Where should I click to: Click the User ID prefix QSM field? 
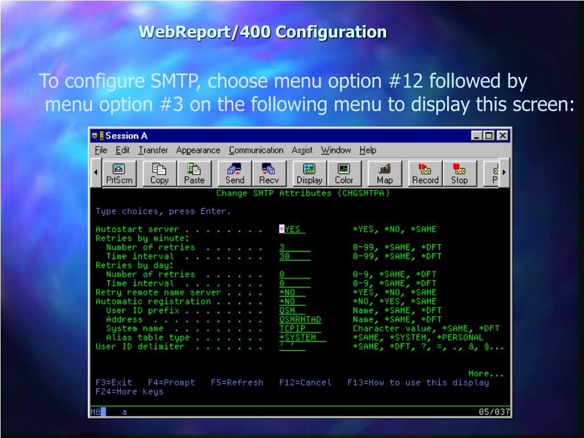pos(293,310)
